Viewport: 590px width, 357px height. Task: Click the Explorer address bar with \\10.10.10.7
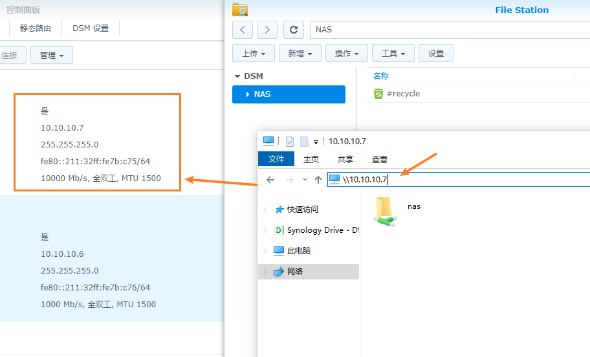458,179
